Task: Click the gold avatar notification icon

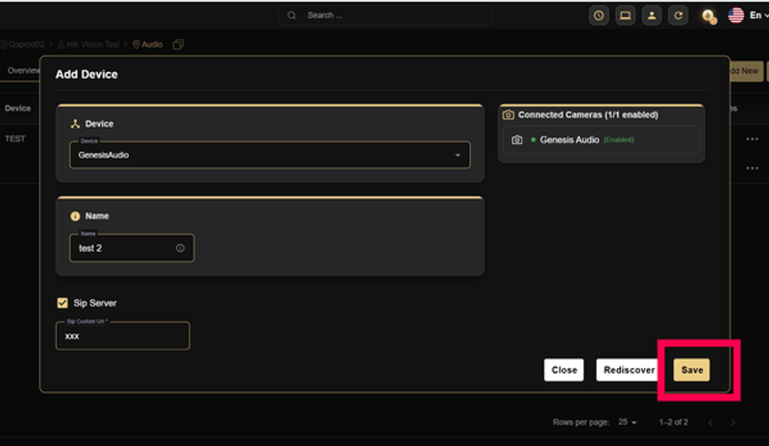Action: pyautogui.click(x=708, y=16)
